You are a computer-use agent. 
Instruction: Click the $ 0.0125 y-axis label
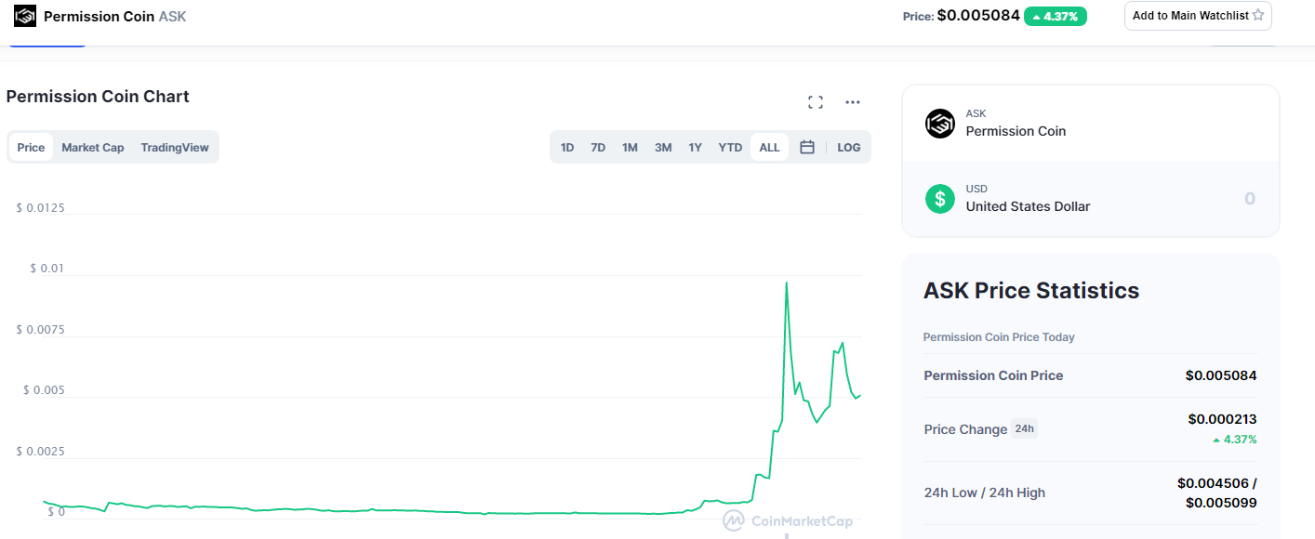(x=40, y=207)
